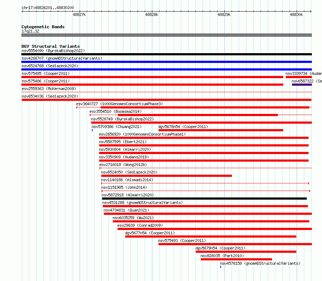Click the small blue nsv4578158 marker
Viewport: 322px width, 281px height.
pos(221,267)
